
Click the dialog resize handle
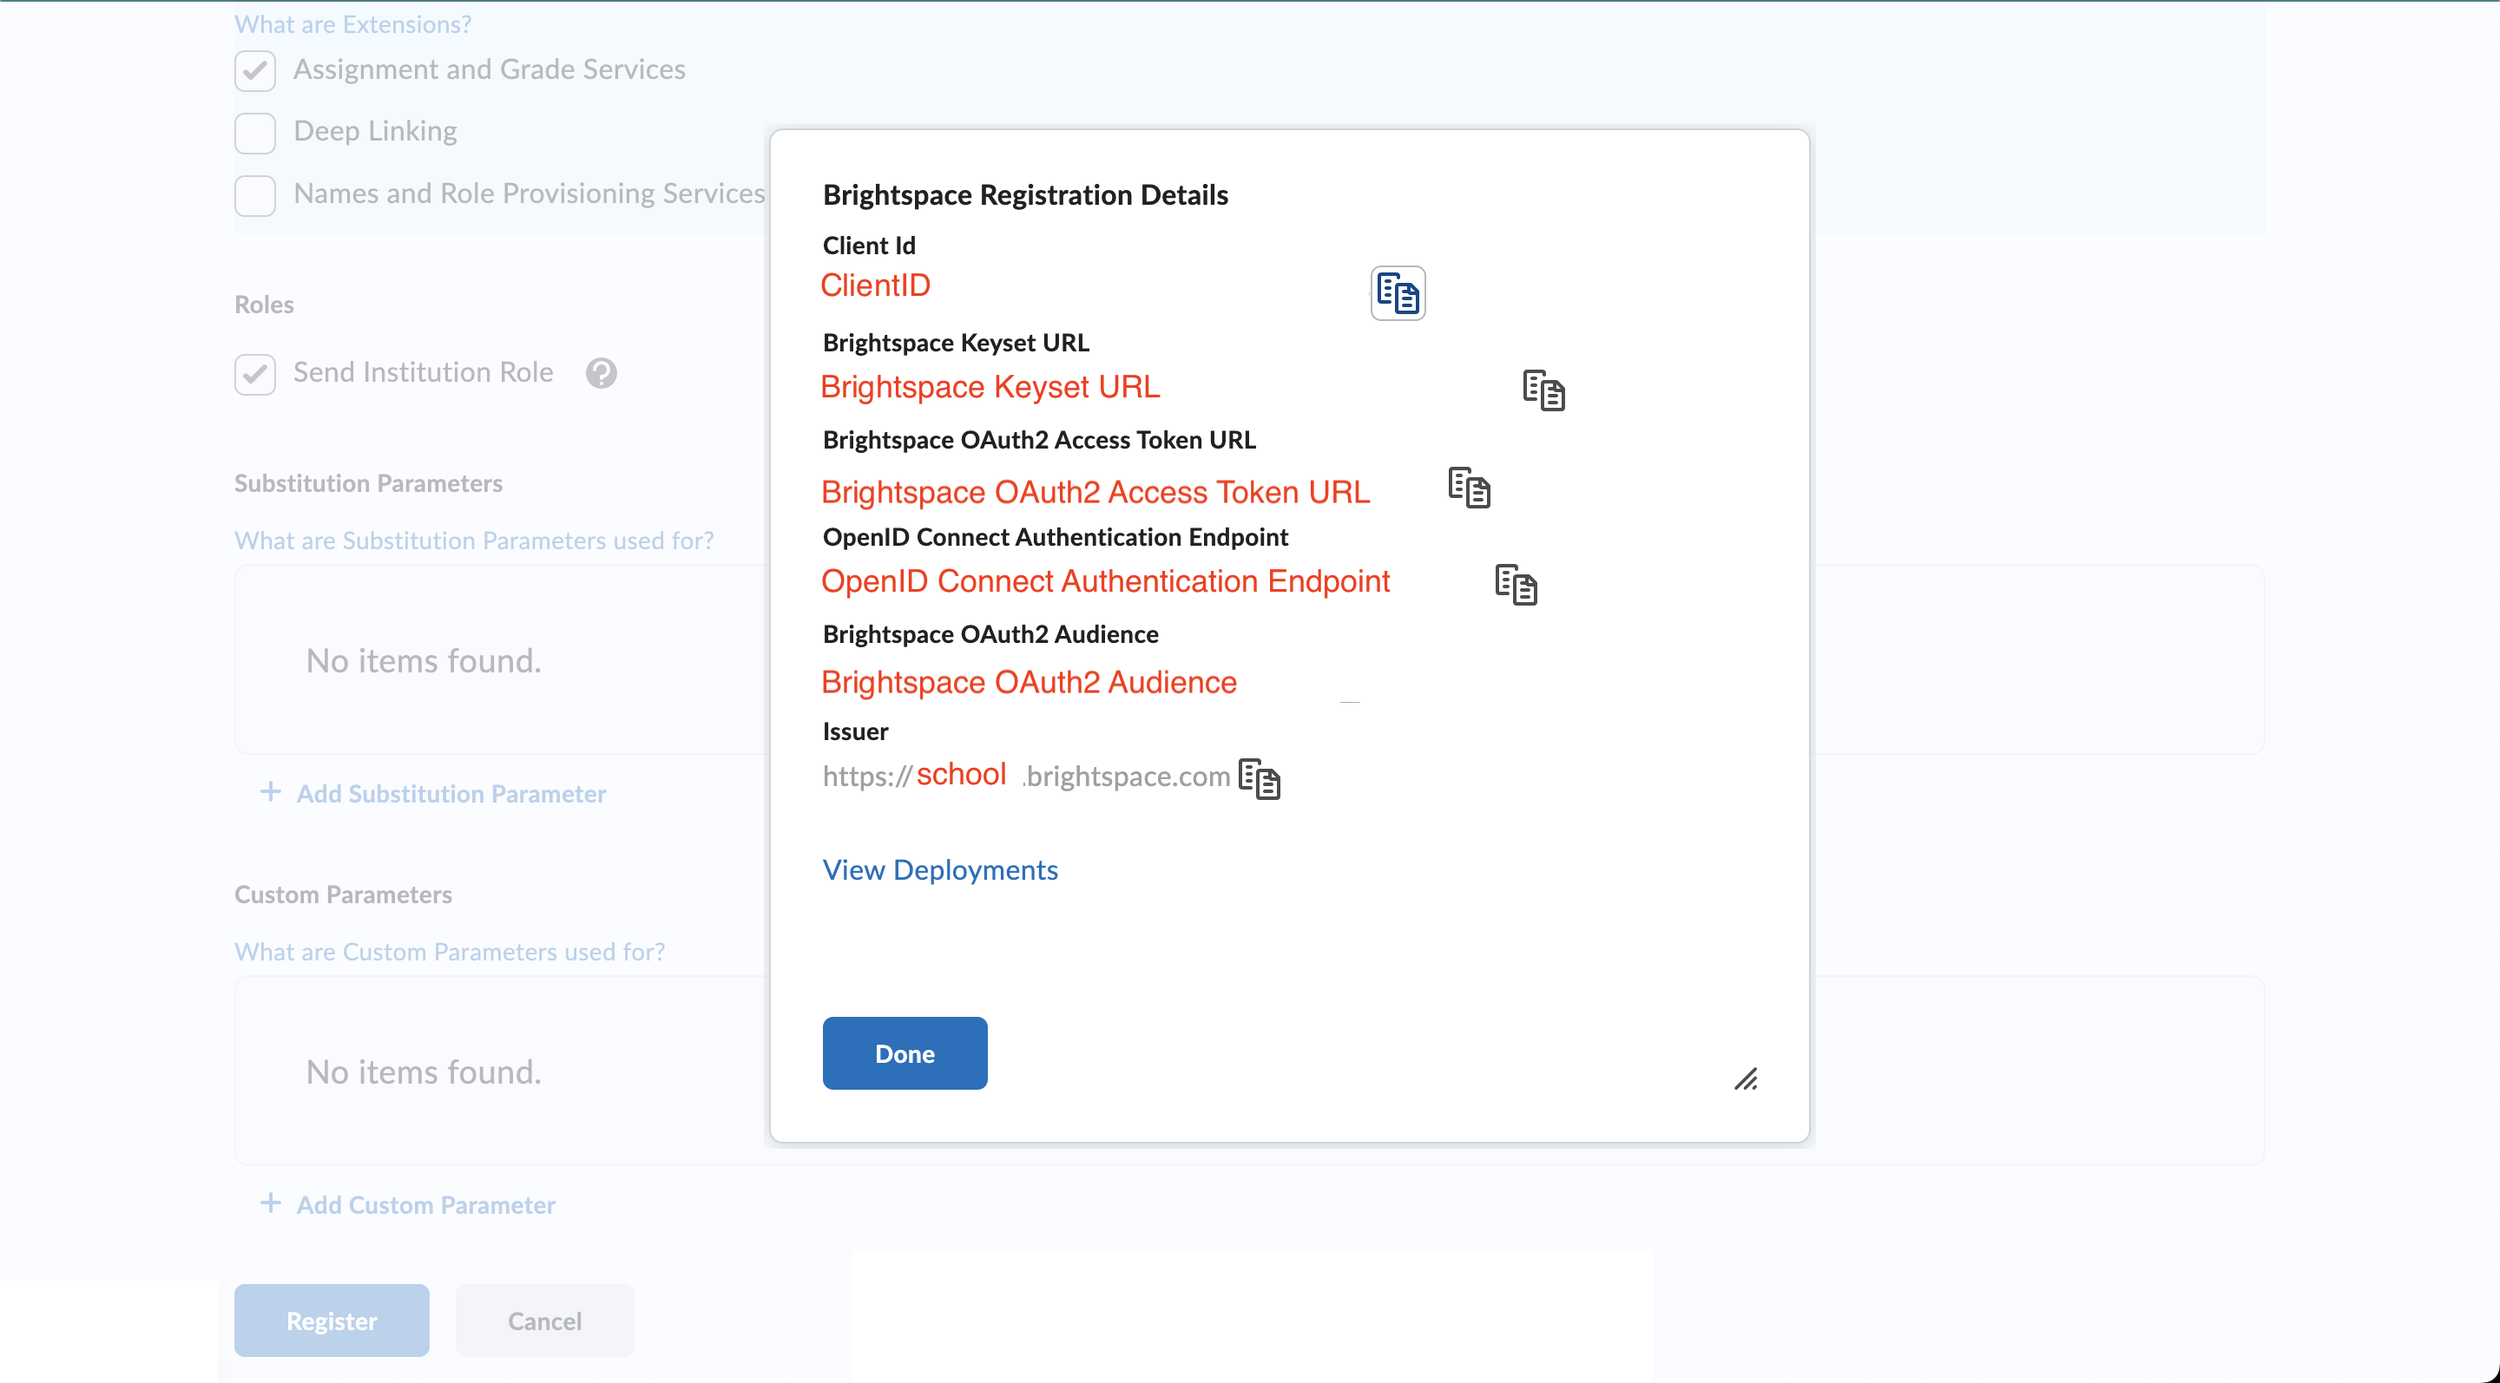coord(1746,1078)
